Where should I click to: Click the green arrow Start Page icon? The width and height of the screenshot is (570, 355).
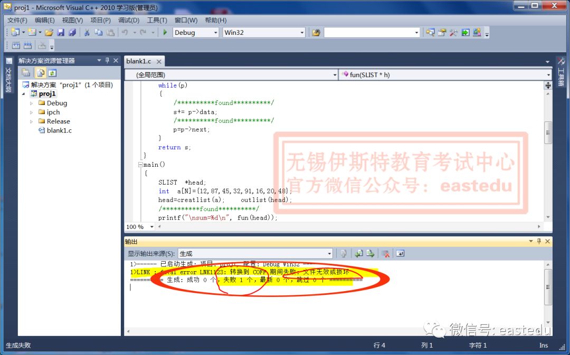[x=465, y=33]
